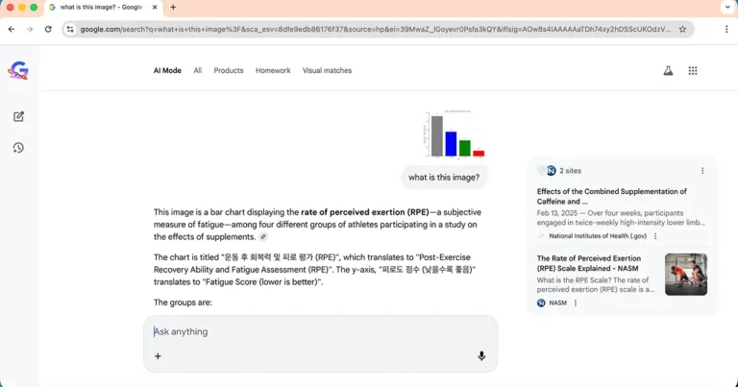
Task: Click the plus icon to add attachment
Action: click(158, 356)
